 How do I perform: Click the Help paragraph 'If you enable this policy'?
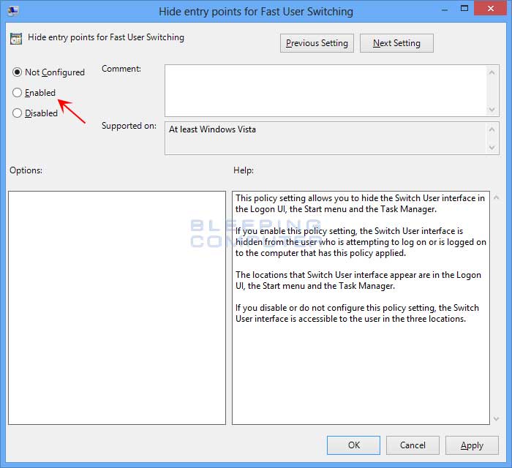point(361,242)
